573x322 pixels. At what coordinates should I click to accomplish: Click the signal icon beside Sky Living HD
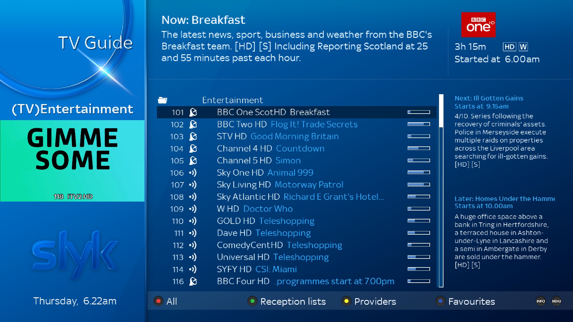[193, 185]
